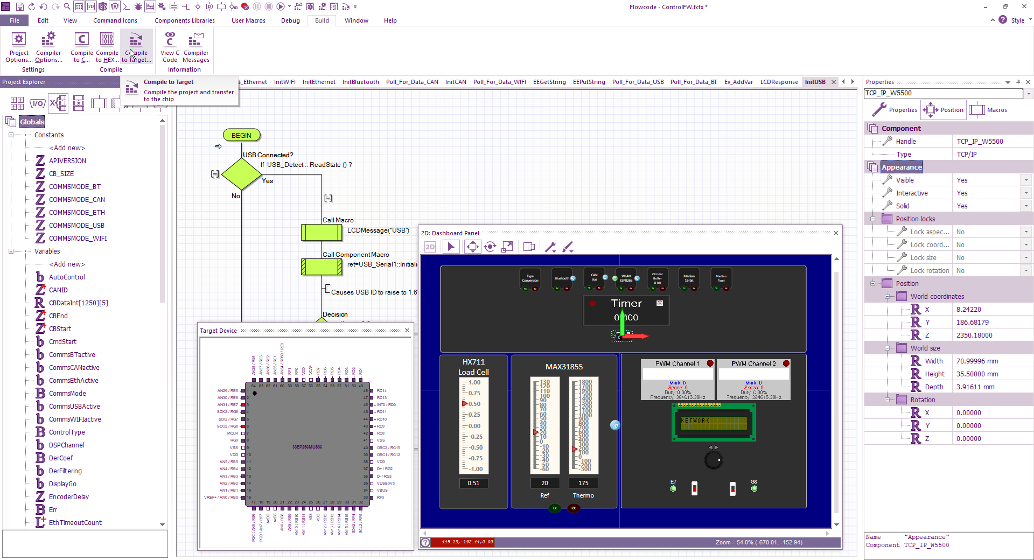1034x560 pixels.
Task: Collapse the Constants tree node
Action: point(11,135)
